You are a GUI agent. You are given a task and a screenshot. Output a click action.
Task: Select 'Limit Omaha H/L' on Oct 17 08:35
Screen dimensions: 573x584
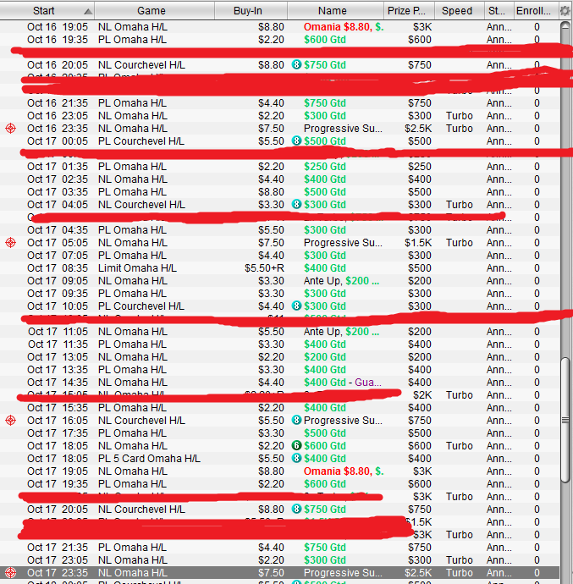137,268
